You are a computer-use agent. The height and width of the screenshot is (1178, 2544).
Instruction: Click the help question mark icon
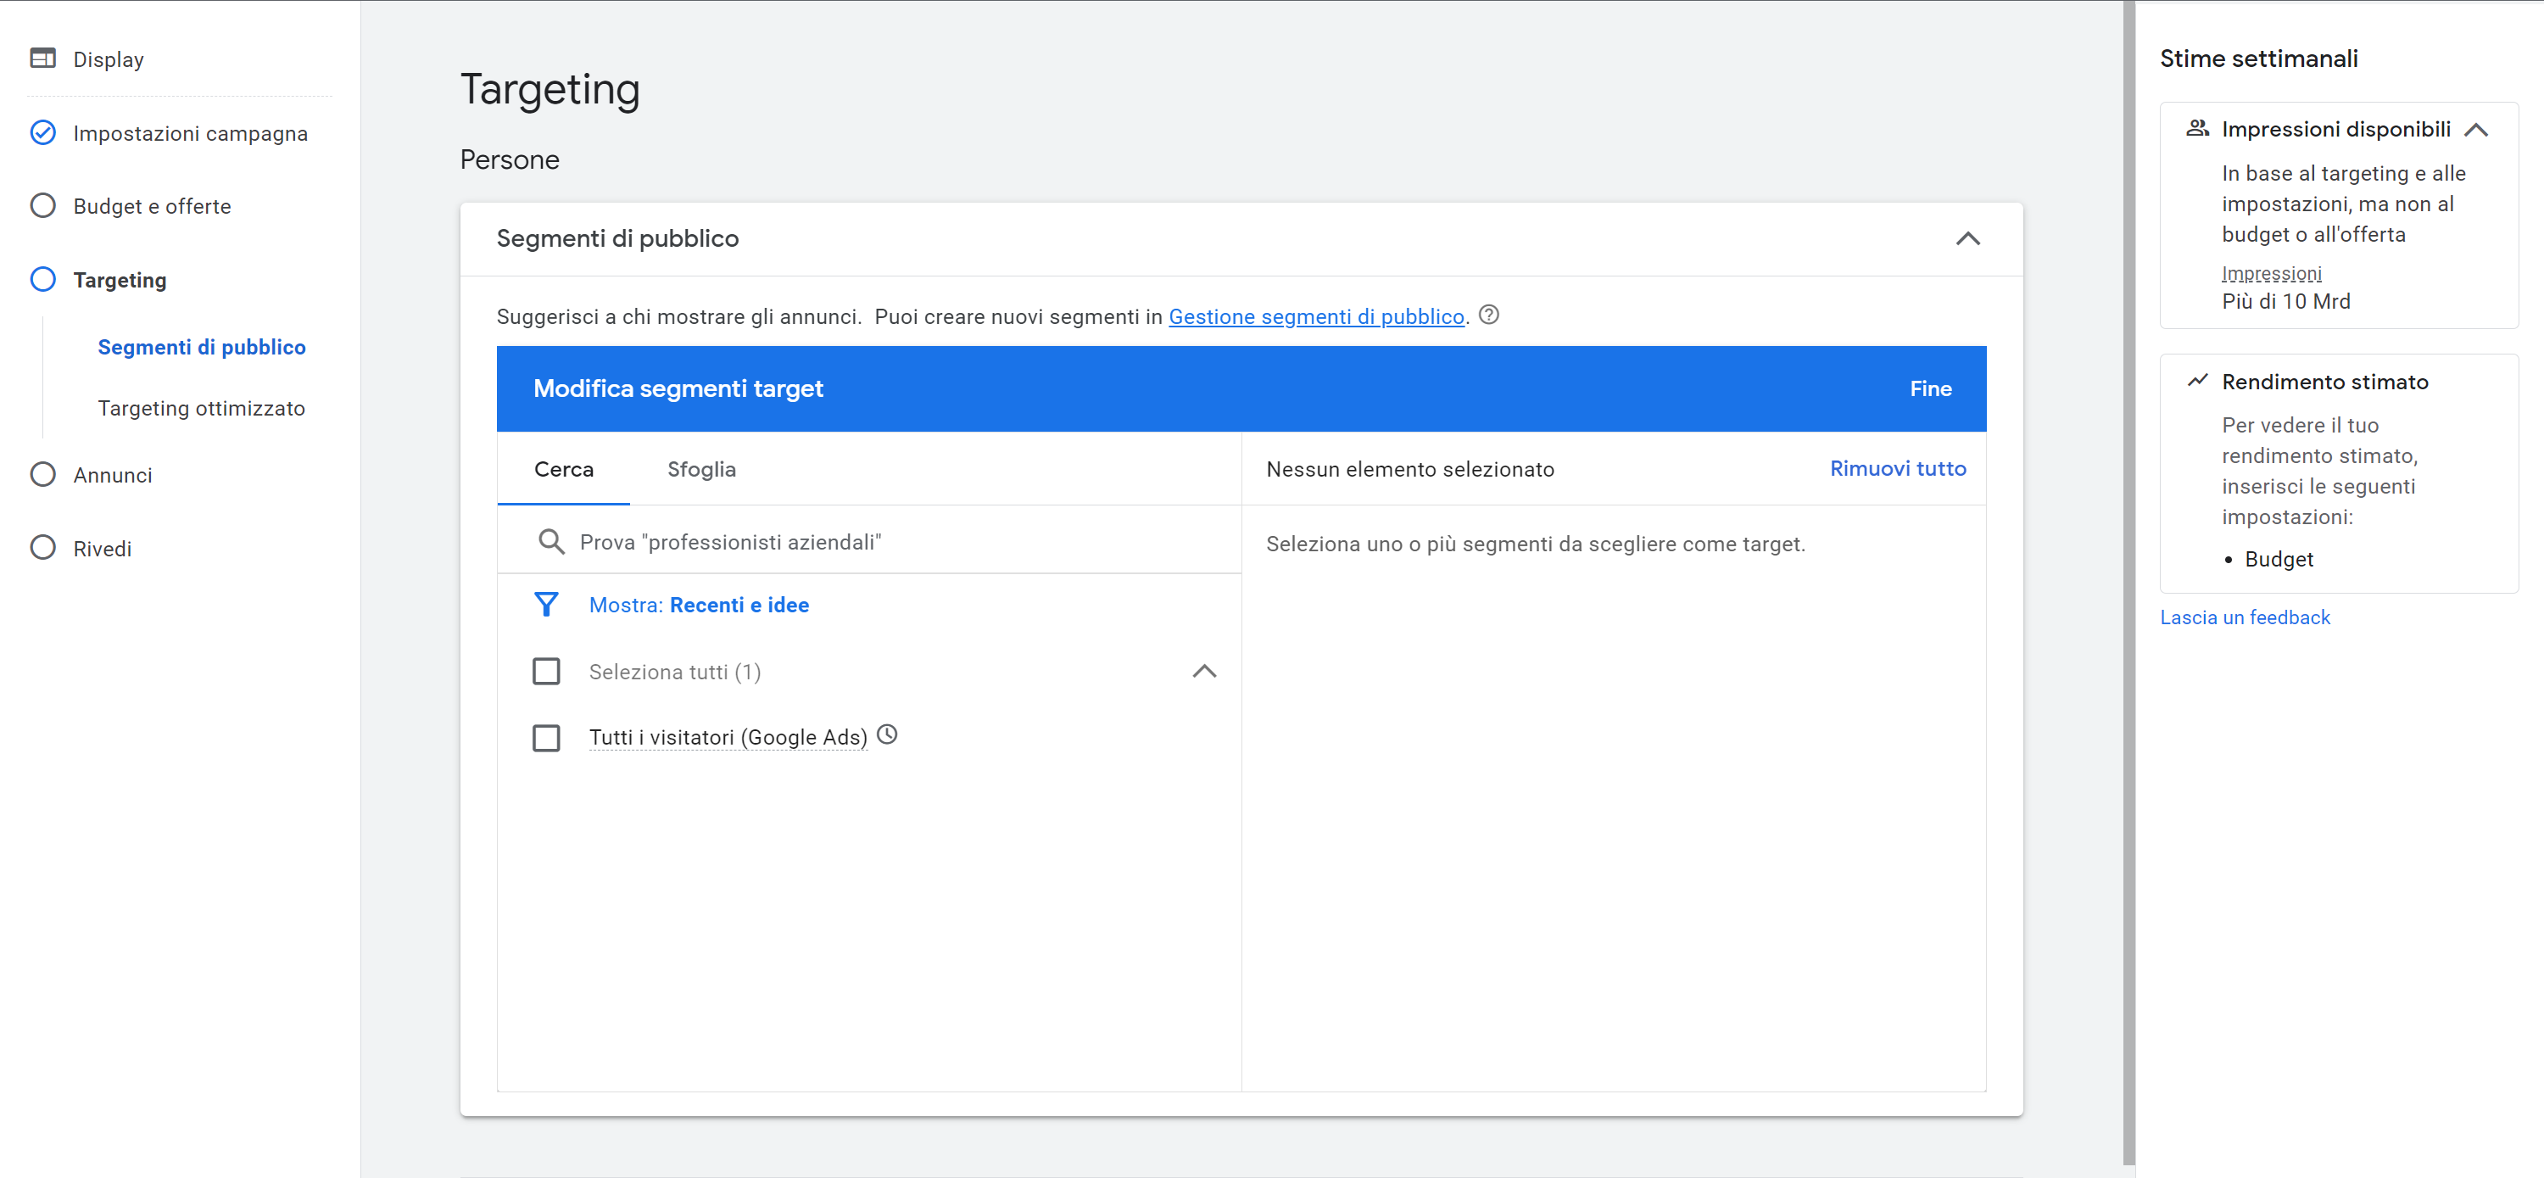click(1488, 315)
